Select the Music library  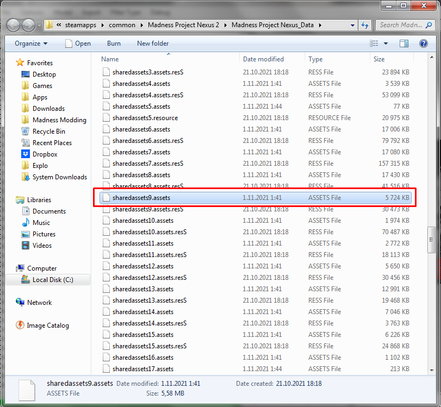pos(41,223)
